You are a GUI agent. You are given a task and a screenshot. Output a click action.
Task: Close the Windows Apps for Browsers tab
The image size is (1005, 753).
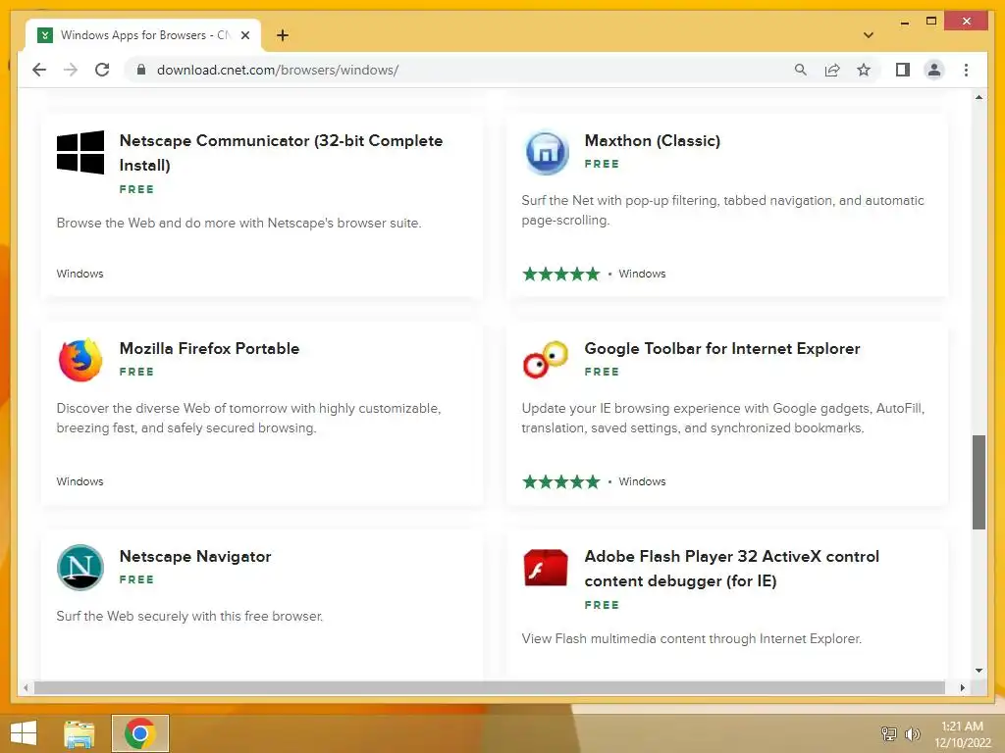pyautogui.click(x=244, y=35)
